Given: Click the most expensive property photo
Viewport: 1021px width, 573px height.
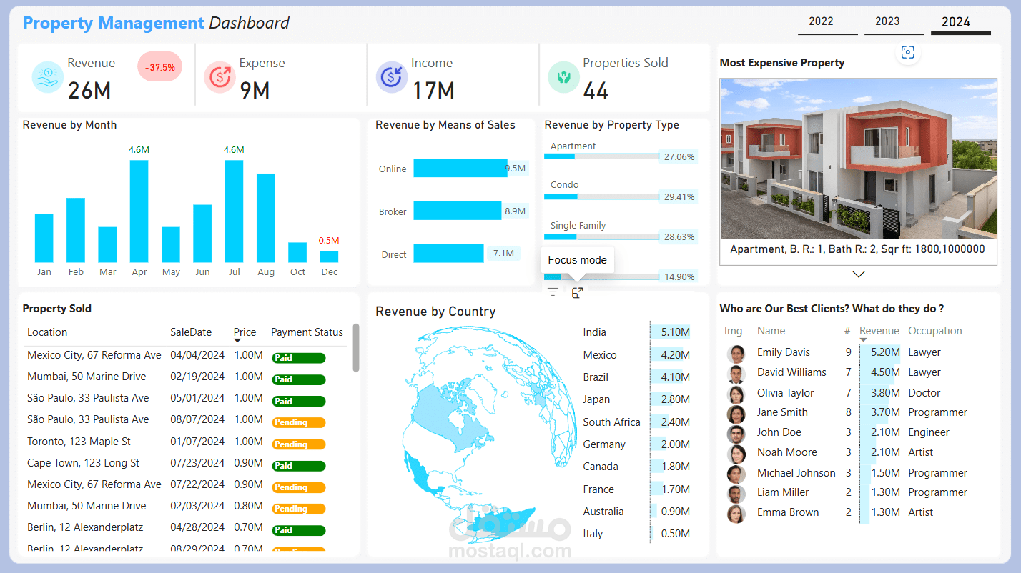Looking at the screenshot, I should pyautogui.click(x=858, y=159).
